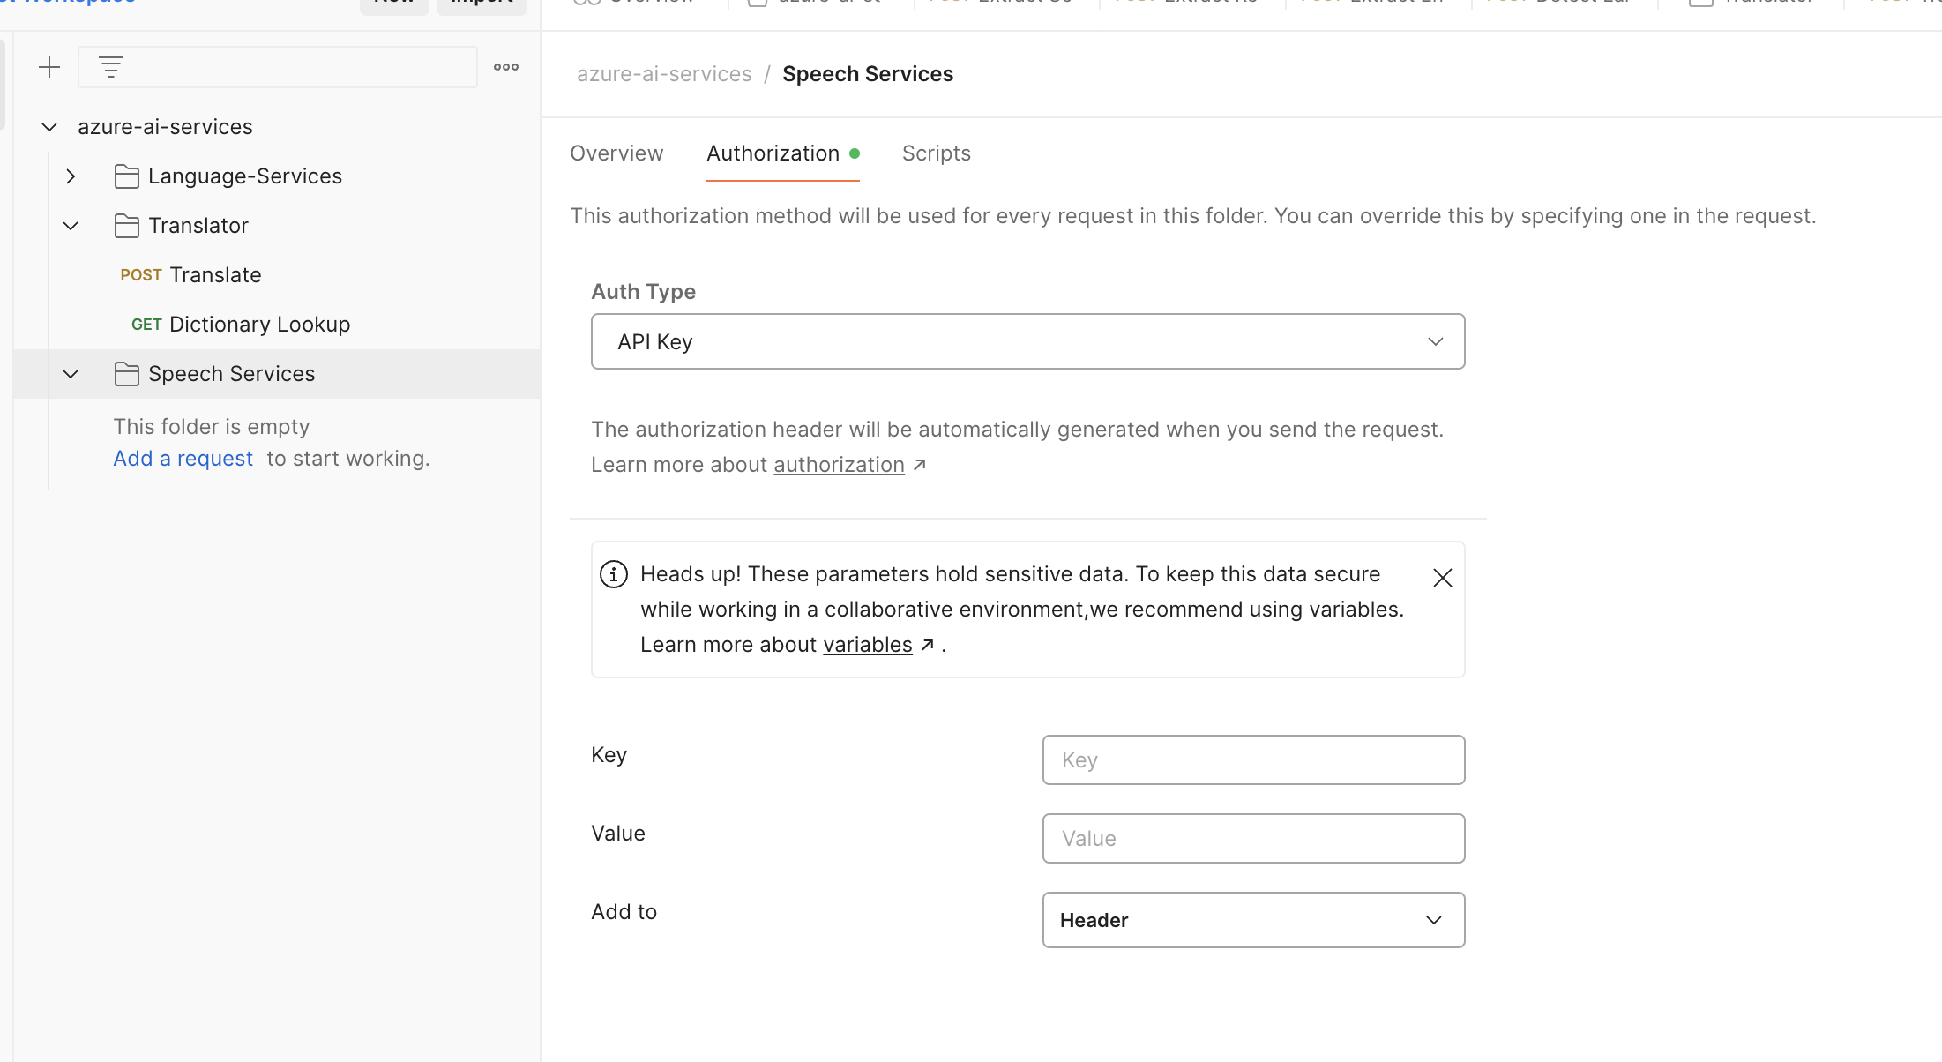The height and width of the screenshot is (1062, 1942).
Task: Click the Add a request link
Action: click(183, 459)
